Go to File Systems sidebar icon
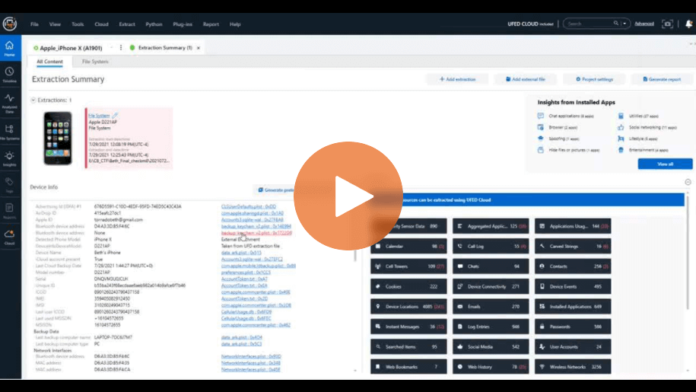The width and height of the screenshot is (696, 392). (9, 131)
